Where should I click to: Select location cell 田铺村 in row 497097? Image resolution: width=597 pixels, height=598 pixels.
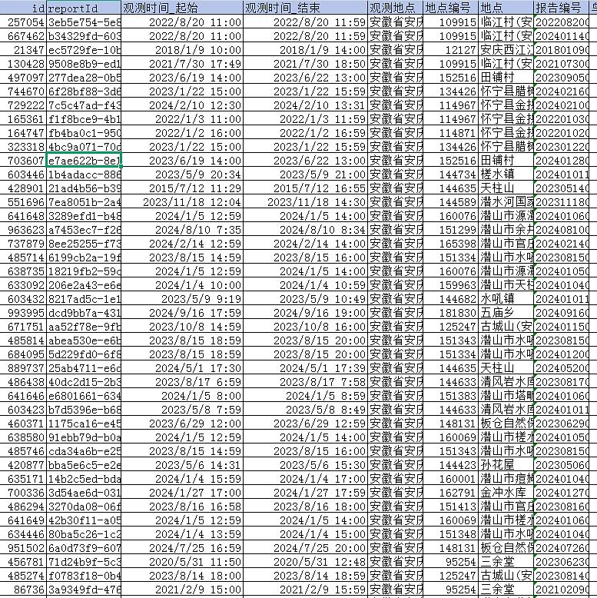click(x=506, y=78)
